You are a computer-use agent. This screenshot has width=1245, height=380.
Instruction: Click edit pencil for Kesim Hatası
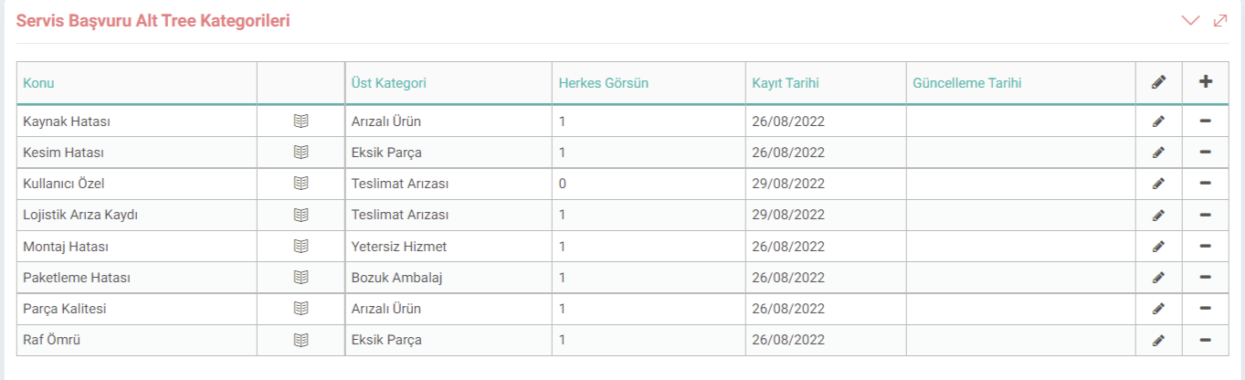1158,153
